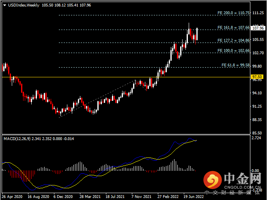Click the MACD scale value 2.724
This screenshot has height=200, width=267.
[x=256, y=138]
